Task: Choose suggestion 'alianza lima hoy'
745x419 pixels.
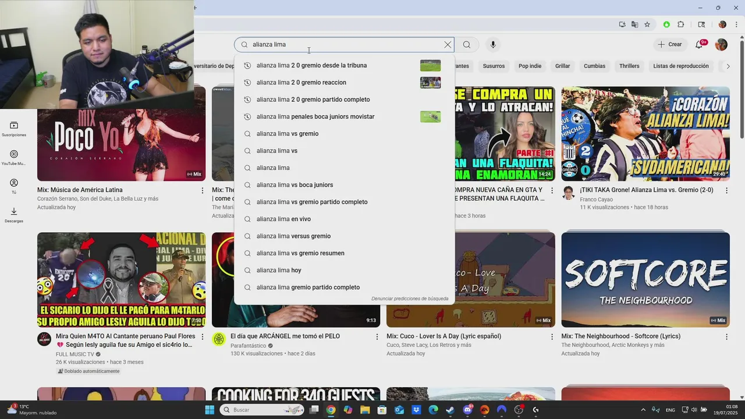Action: click(x=344, y=270)
